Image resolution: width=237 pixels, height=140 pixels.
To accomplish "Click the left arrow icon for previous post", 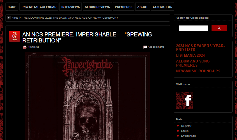I will point(9,18).
